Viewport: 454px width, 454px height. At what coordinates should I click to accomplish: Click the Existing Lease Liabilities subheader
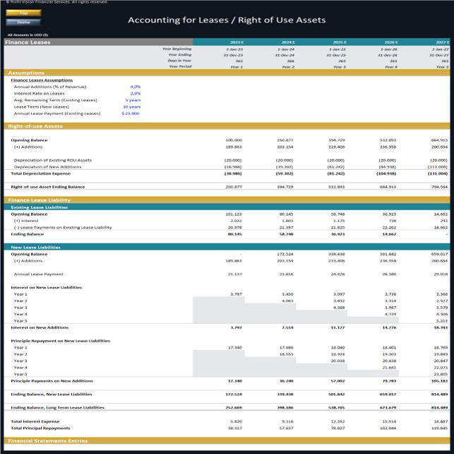click(x=227, y=207)
